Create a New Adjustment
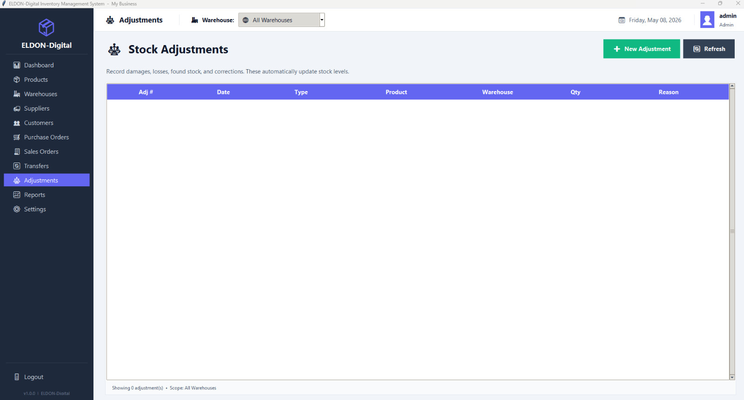The height and width of the screenshot is (400, 744). click(642, 49)
